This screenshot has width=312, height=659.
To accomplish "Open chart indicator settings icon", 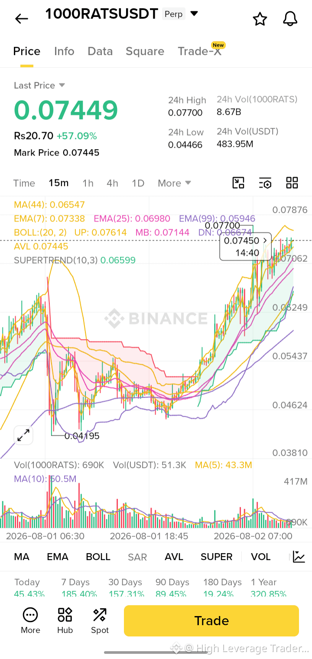I will click(x=265, y=183).
